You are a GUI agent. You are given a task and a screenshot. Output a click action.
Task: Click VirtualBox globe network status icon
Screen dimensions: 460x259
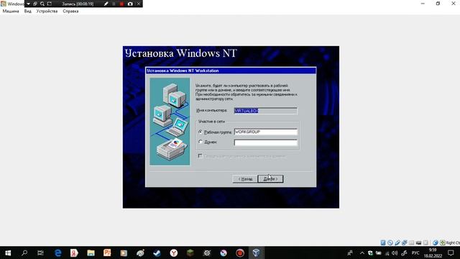pos(436,242)
